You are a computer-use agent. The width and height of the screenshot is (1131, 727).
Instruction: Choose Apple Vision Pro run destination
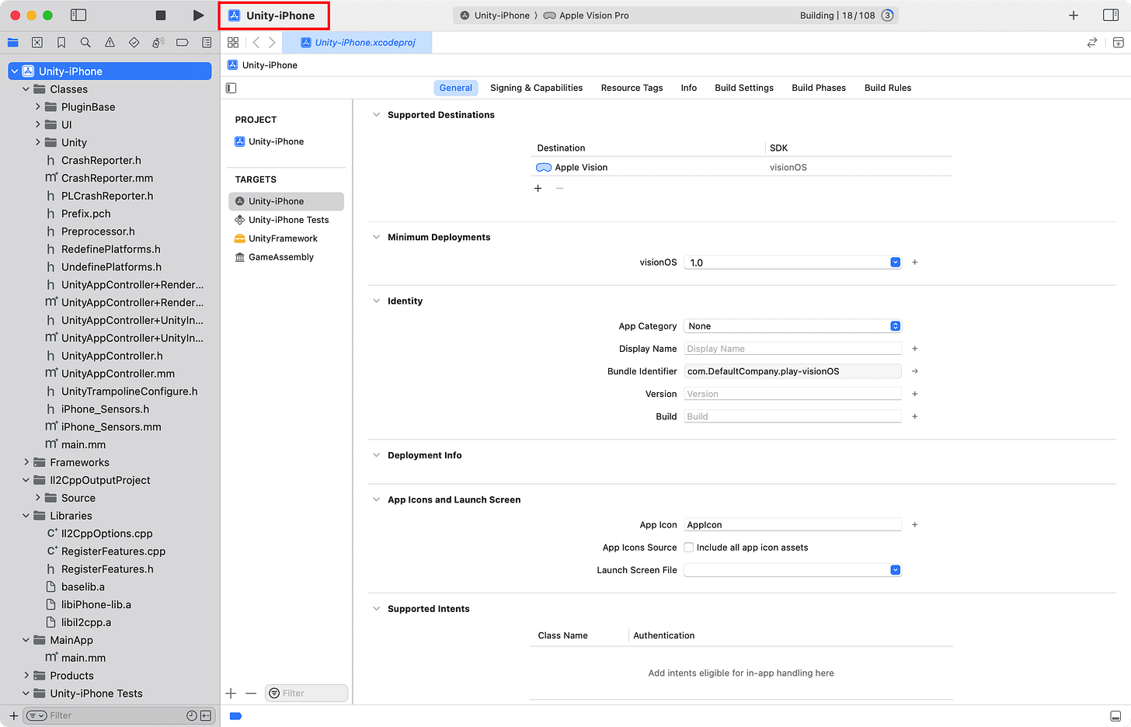(586, 16)
